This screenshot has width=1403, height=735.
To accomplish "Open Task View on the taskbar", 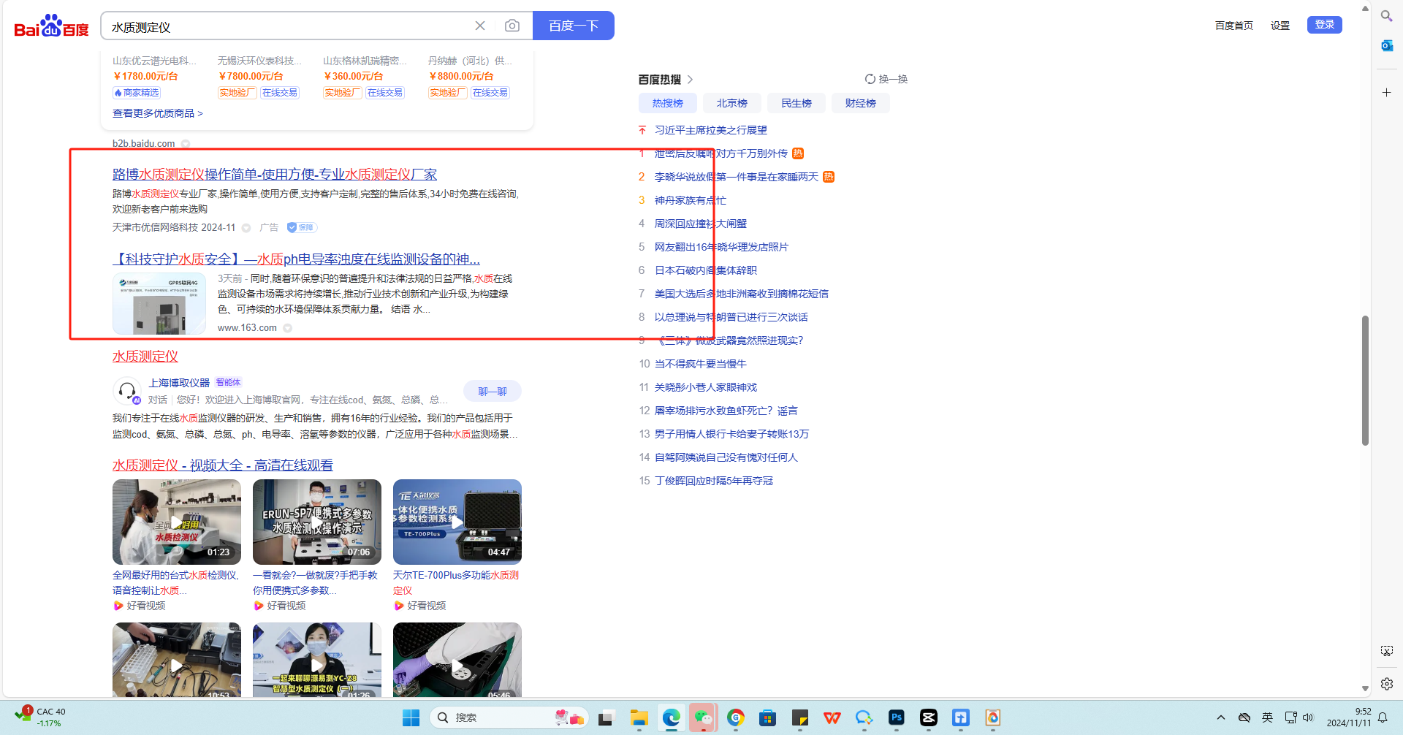I will (606, 717).
